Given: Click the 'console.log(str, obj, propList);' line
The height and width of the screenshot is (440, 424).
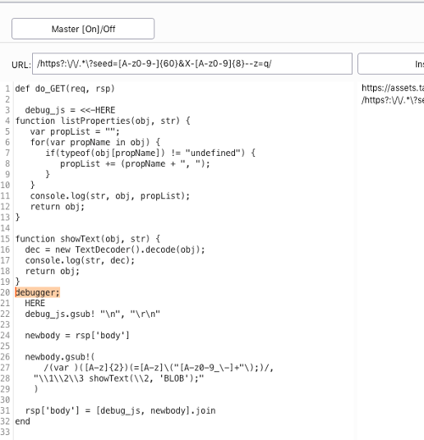Looking at the screenshot, I should (110, 196).
